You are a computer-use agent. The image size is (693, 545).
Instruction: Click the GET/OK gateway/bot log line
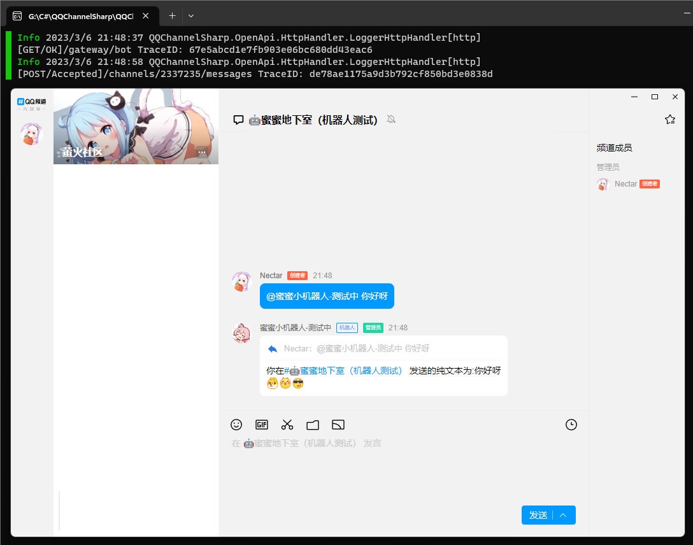(195, 50)
